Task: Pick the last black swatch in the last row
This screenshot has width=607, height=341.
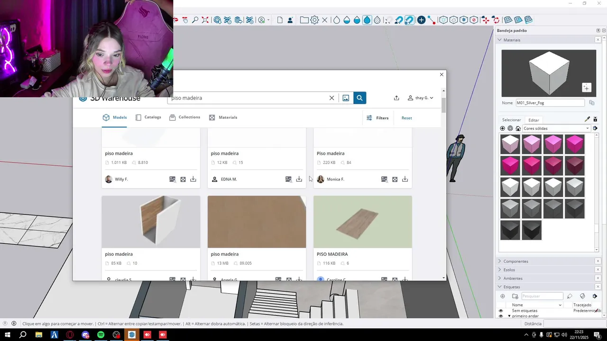Action: (x=532, y=230)
